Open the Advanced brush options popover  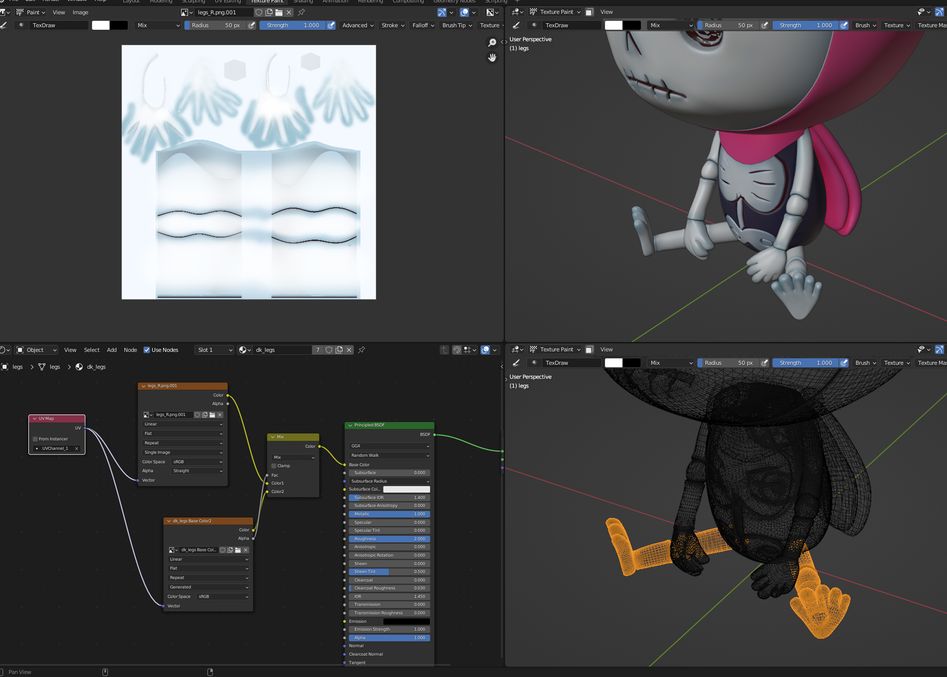point(358,25)
